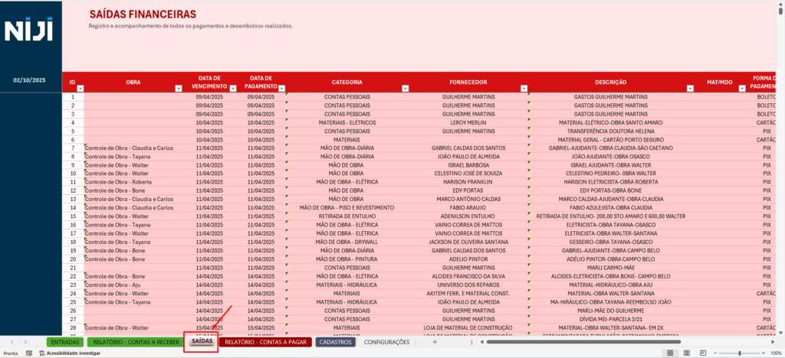Expand the DESCRIÇÃO column filter arrow
785x358 pixels.
[690, 88]
